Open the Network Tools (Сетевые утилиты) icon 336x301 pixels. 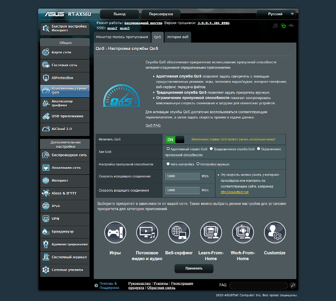point(46,270)
